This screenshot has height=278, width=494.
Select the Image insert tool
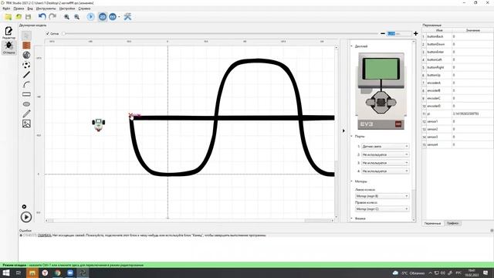[26, 124]
